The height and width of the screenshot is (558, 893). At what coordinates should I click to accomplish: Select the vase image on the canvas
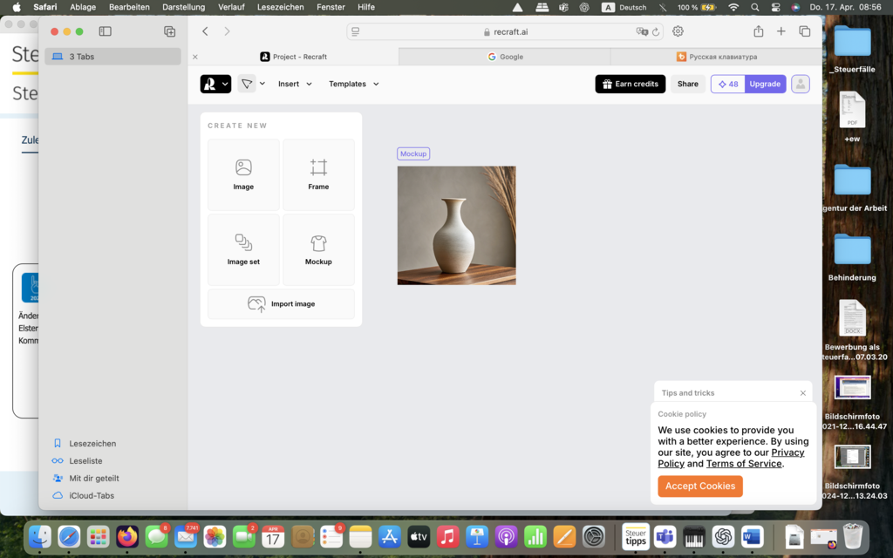[x=456, y=226]
